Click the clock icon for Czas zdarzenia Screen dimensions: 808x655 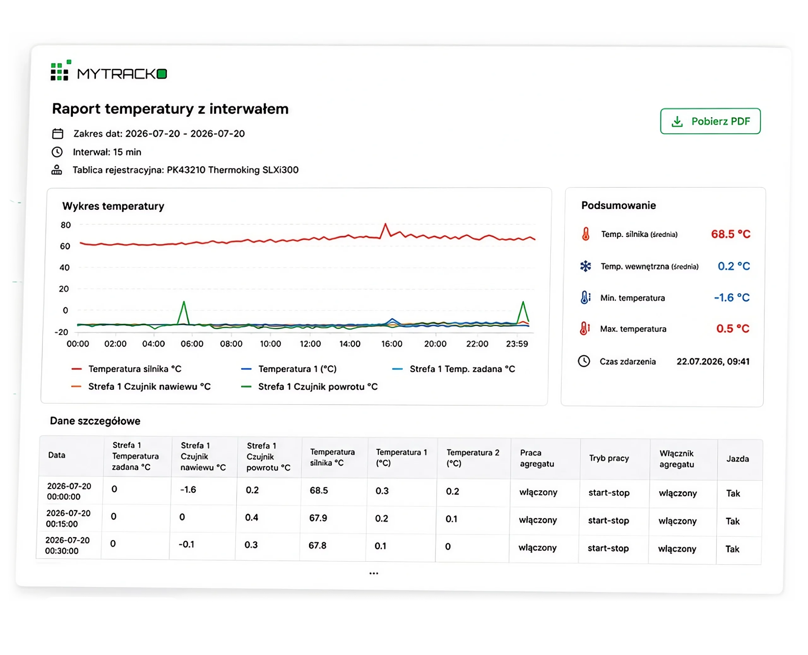(x=584, y=361)
